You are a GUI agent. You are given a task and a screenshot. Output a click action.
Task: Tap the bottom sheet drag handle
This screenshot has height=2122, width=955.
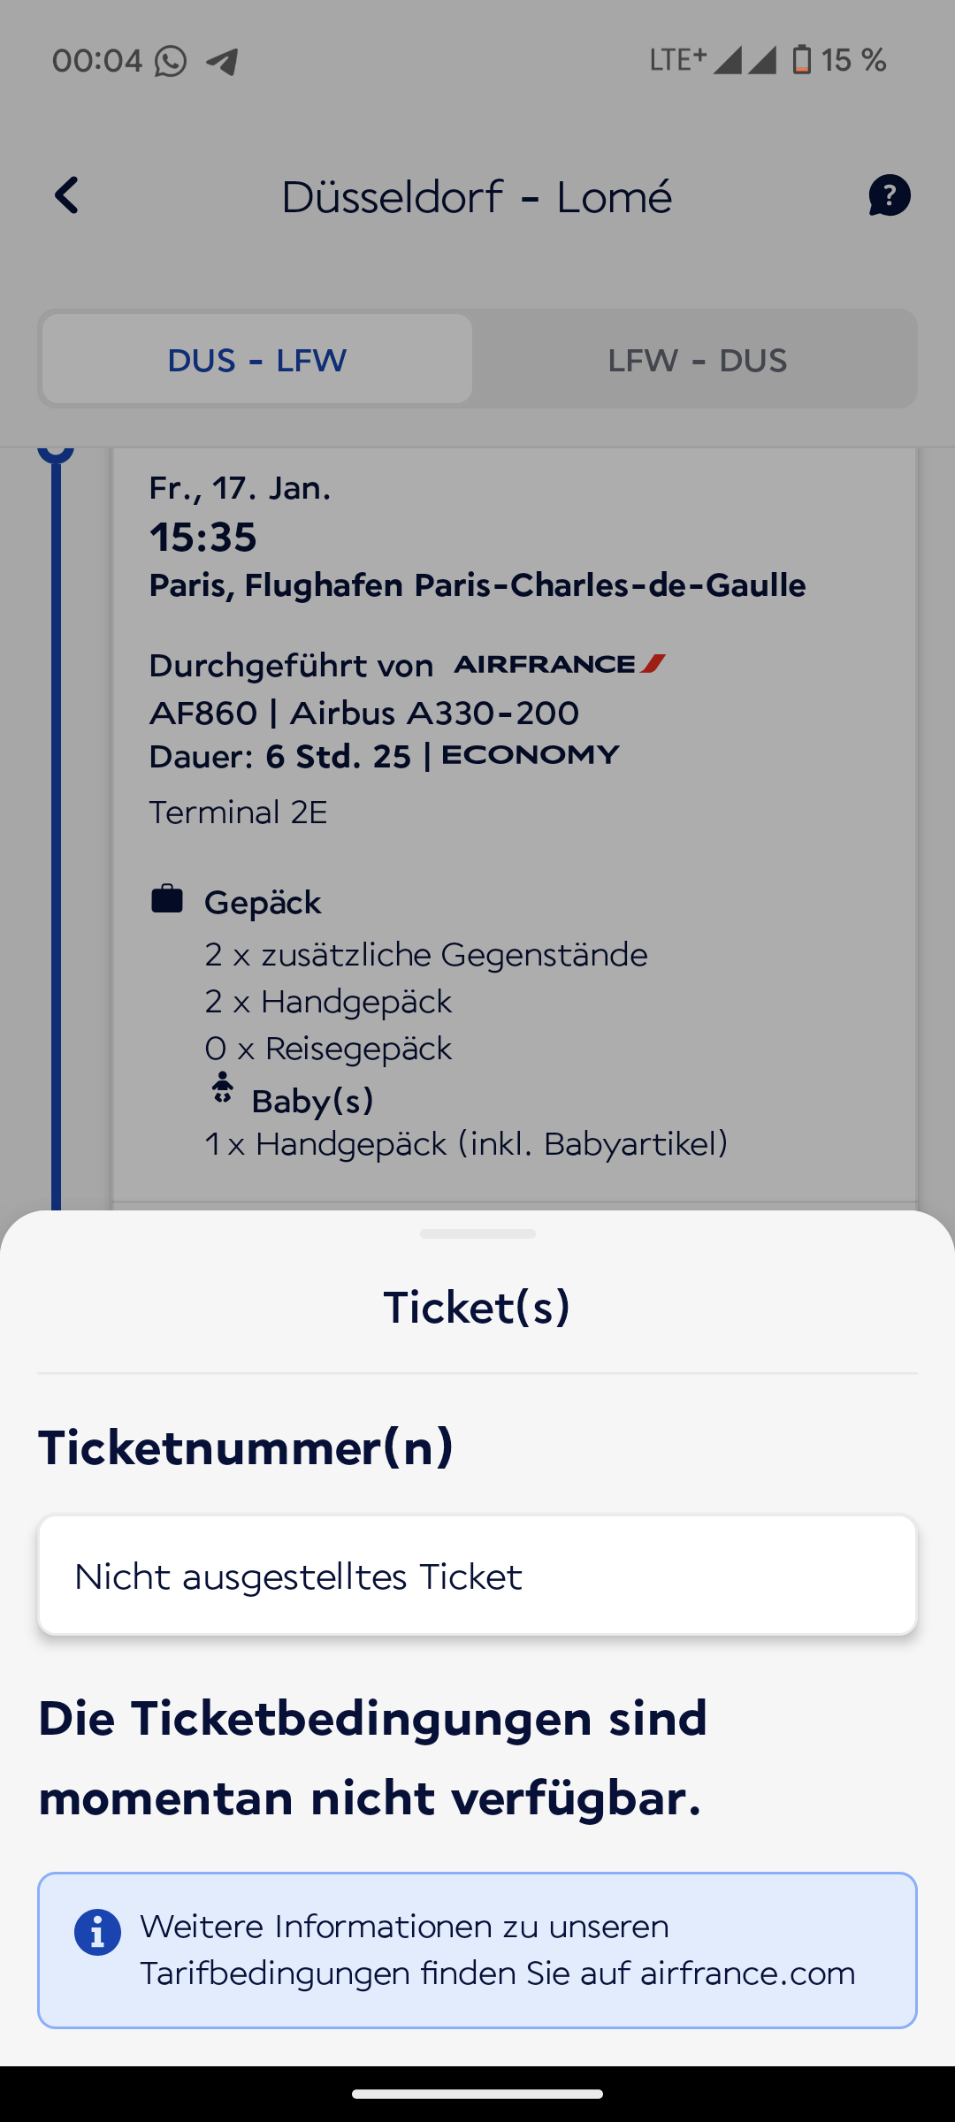click(x=477, y=1234)
